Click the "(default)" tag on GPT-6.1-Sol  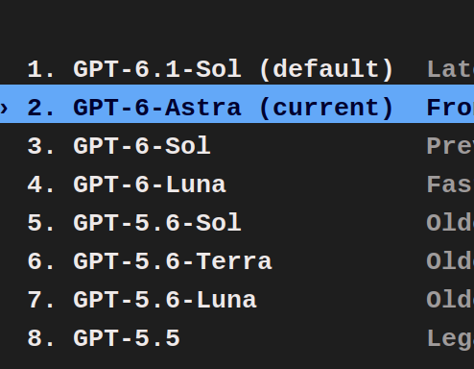pos(326,69)
